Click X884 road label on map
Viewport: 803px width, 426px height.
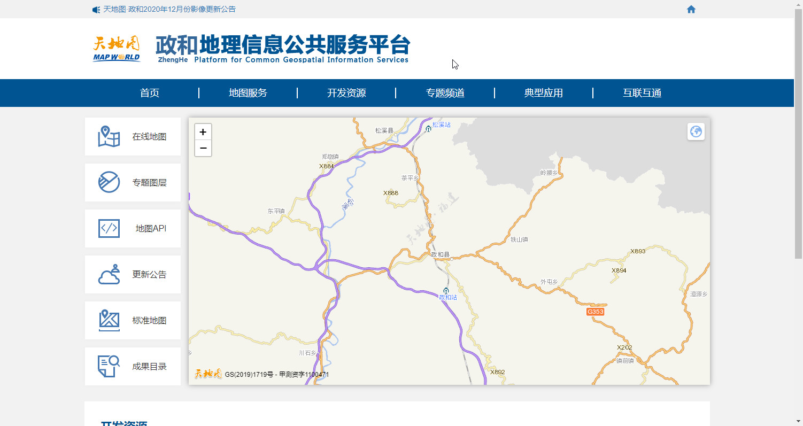tap(327, 166)
